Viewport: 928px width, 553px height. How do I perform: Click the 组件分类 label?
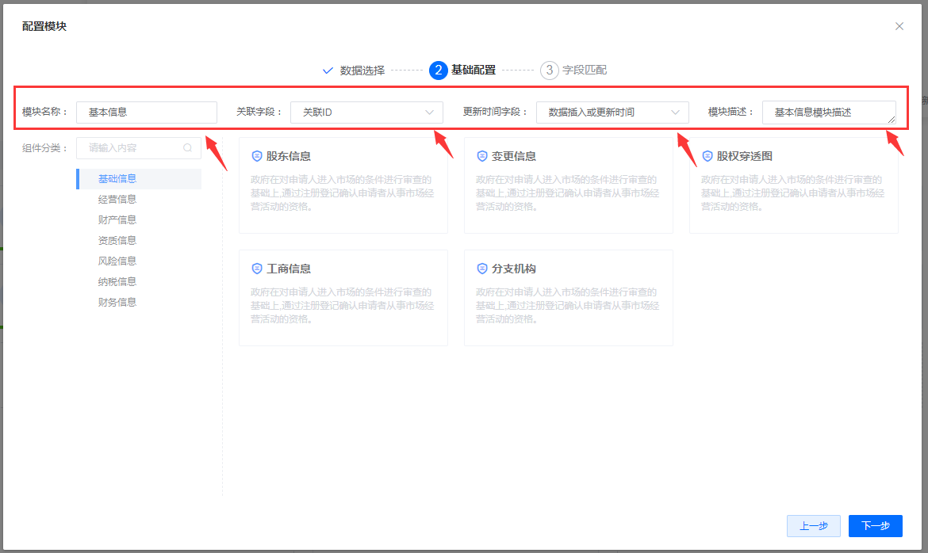click(45, 148)
